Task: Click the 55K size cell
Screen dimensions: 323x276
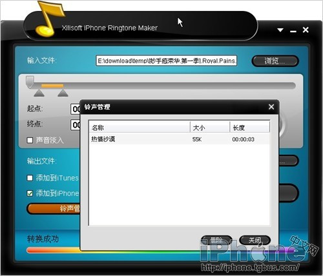Action: 197,139
